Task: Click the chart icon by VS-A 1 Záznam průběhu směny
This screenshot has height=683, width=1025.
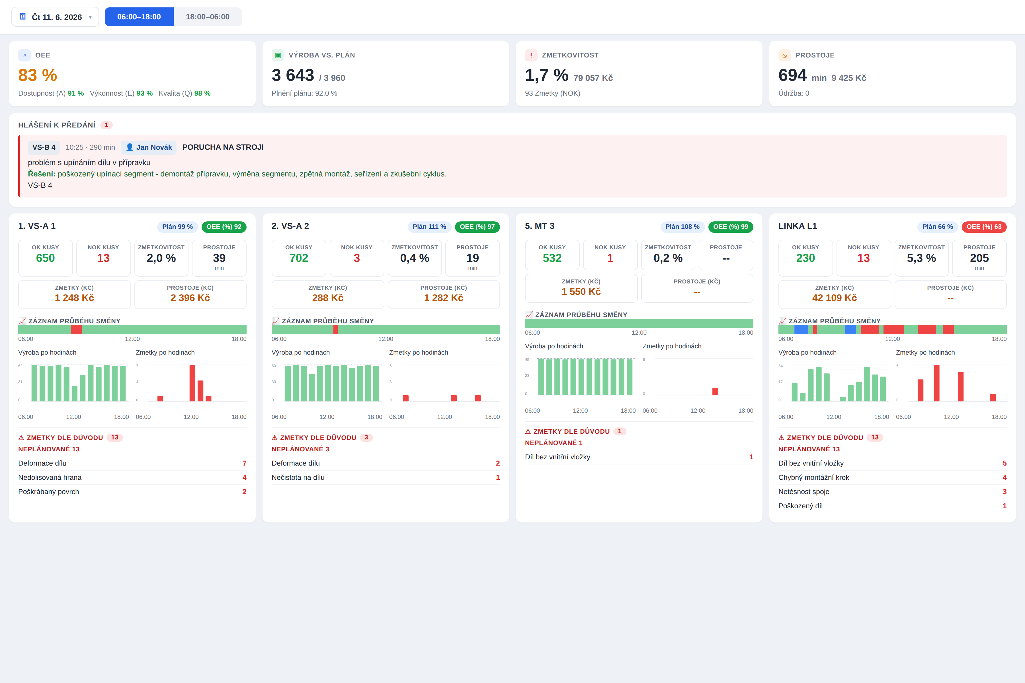Action: (22, 321)
